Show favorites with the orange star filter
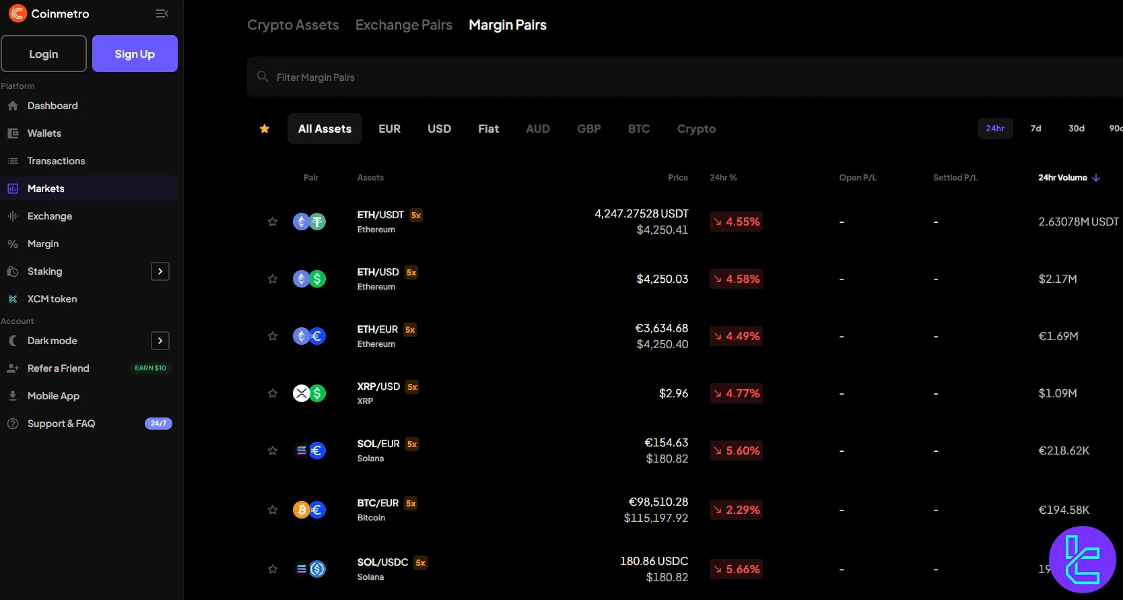This screenshot has height=600, width=1123. pyautogui.click(x=265, y=129)
